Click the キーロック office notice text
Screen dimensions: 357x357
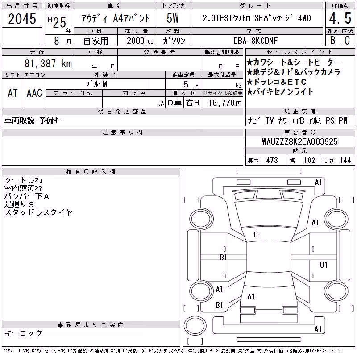coord(24,333)
